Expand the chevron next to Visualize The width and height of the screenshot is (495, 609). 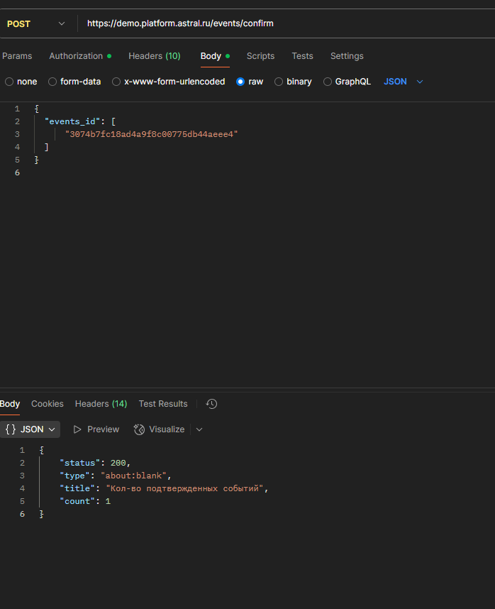(x=199, y=429)
